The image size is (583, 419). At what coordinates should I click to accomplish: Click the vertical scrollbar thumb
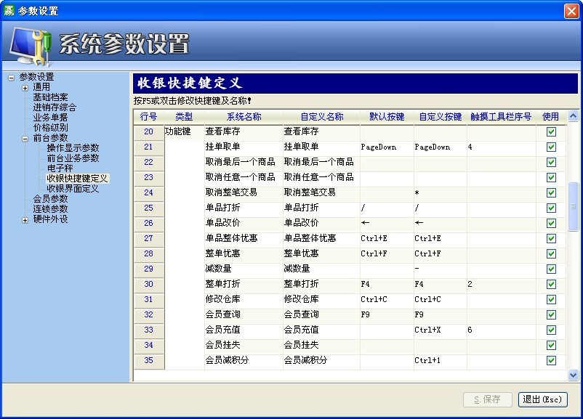tap(573, 206)
